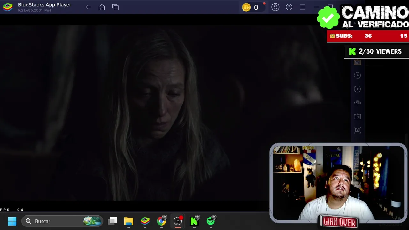409x230 pixels.
Task: Open File Explorer from the taskbar
Action: click(x=128, y=221)
